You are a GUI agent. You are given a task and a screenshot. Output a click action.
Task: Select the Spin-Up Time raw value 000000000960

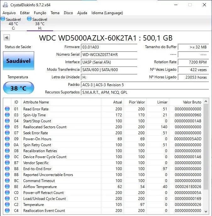pos(188,115)
